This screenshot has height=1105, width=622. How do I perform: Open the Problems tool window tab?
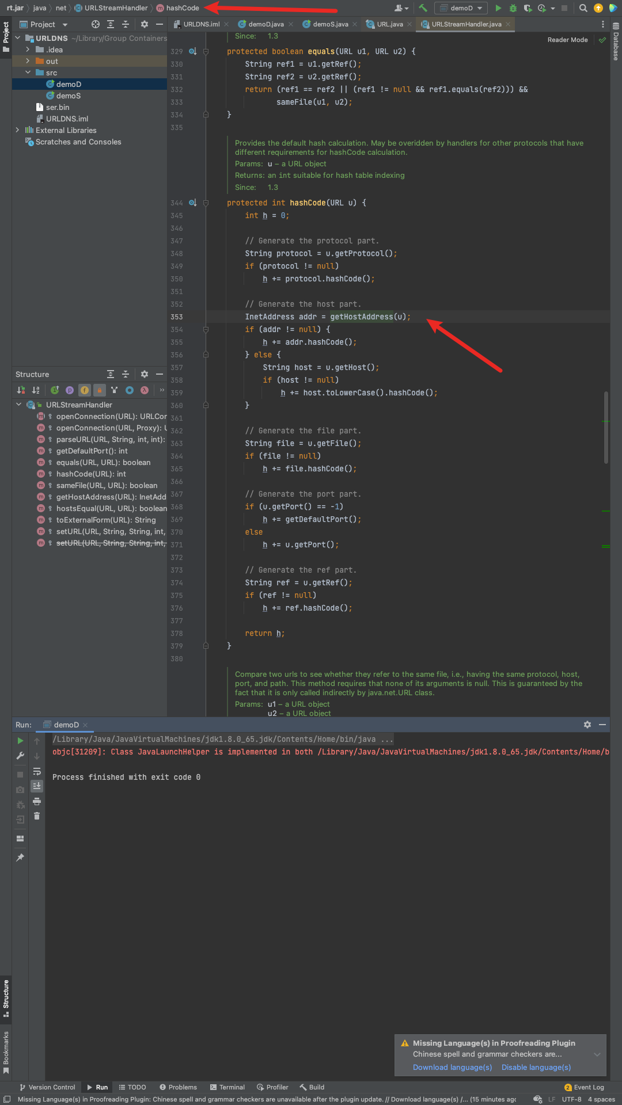(179, 1087)
